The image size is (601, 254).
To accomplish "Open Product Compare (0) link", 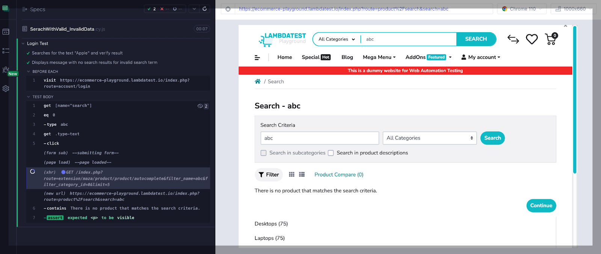I will click(x=339, y=175).
